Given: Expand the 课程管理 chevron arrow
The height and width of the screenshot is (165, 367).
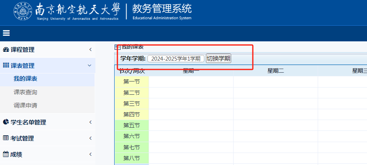Looking at the screenshot, I should point(90,49).
